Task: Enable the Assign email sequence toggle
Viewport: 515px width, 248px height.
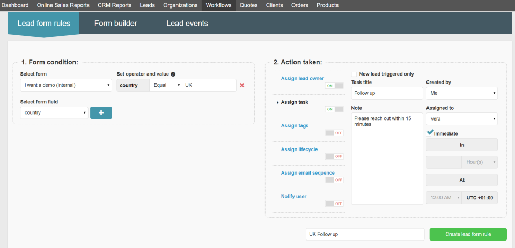Action: click(334, 180)
